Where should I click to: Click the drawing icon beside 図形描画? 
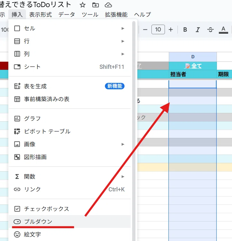coord(17,157)
